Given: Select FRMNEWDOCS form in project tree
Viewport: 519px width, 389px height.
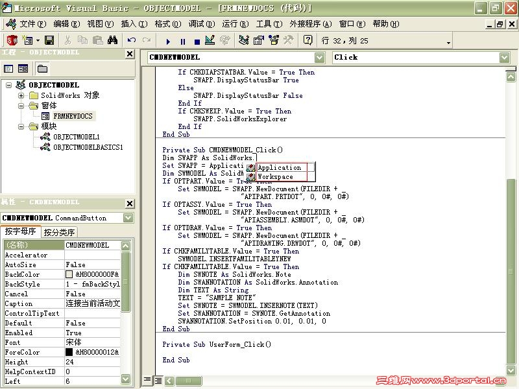Looking at the screenshot, I should click(73, 116).
